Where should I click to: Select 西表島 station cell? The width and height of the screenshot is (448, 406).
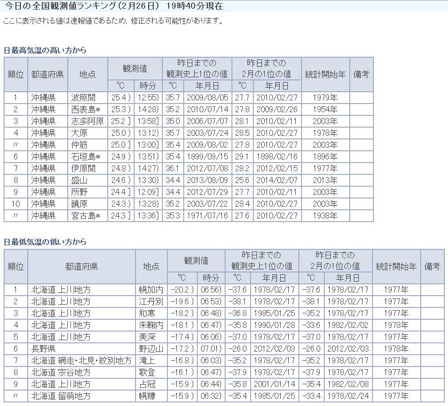pos(88,109)
